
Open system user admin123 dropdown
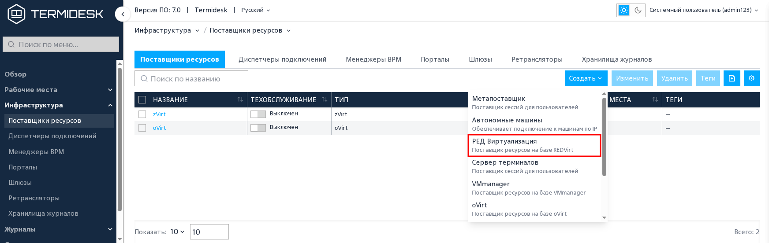(704, 10)
